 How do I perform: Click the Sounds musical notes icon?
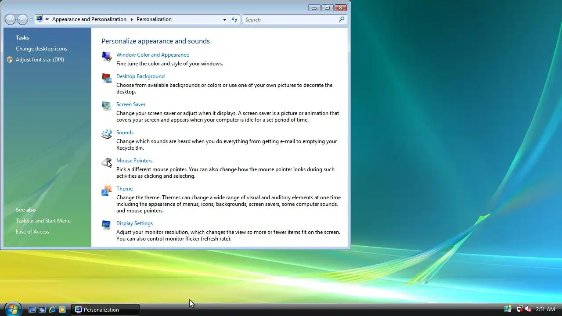point(107,134)
